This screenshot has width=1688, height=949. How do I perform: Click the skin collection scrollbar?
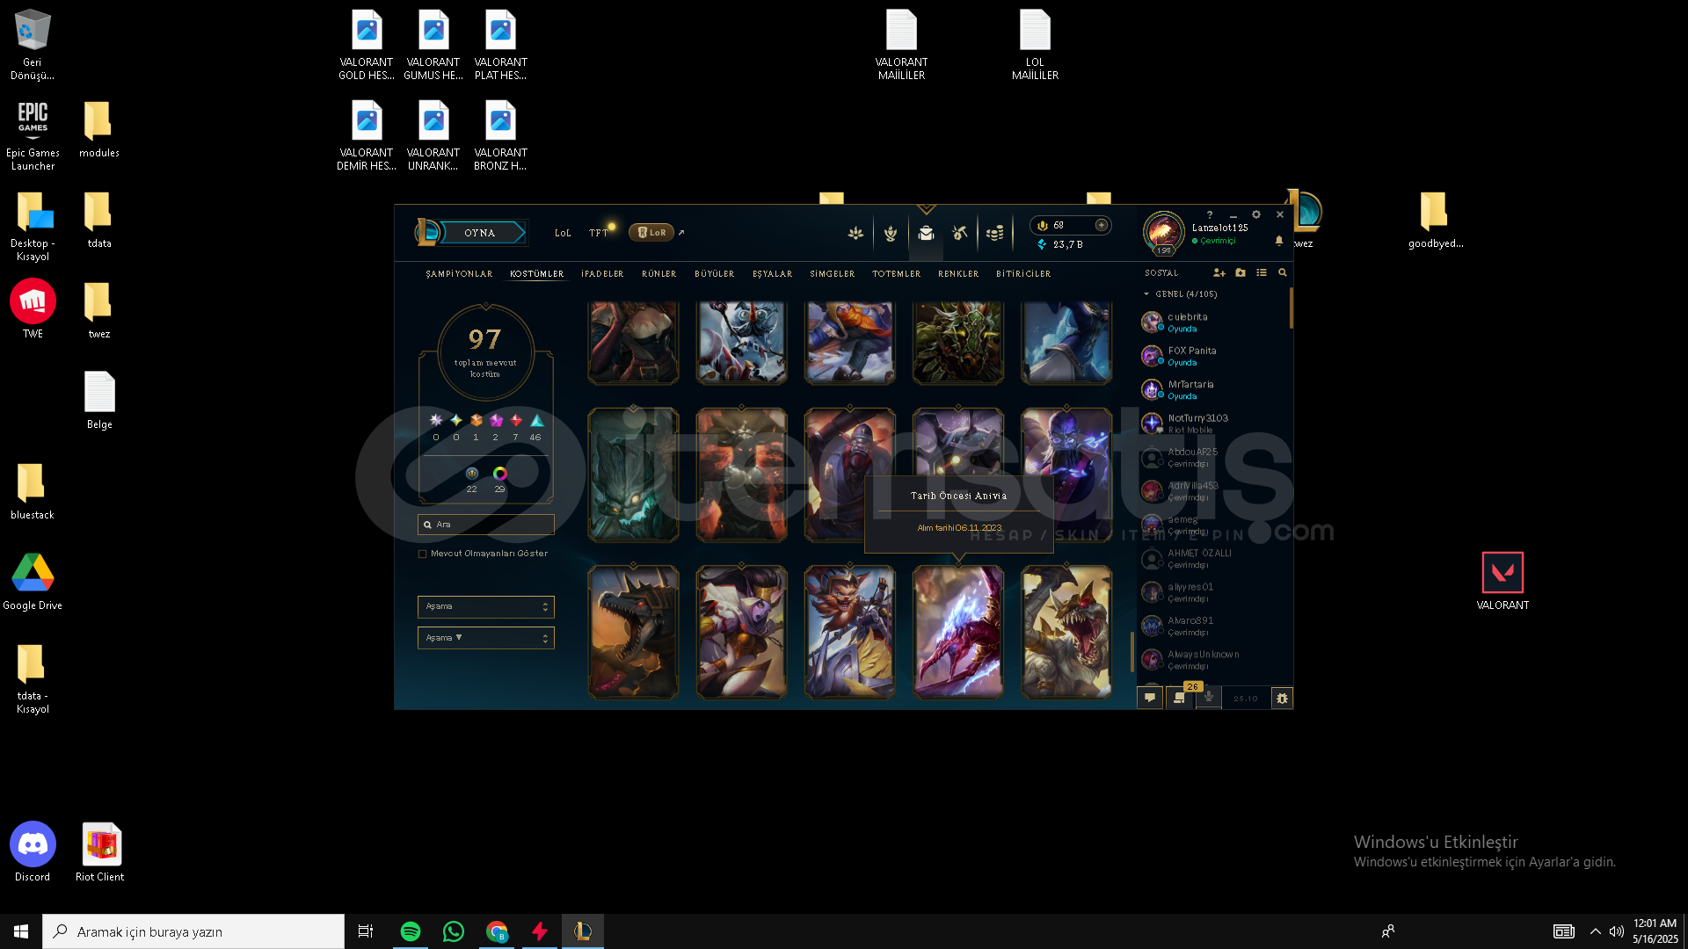(1131, 651)
